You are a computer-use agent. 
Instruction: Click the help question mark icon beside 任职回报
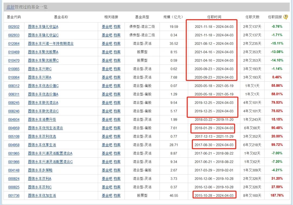coord(285,17)
